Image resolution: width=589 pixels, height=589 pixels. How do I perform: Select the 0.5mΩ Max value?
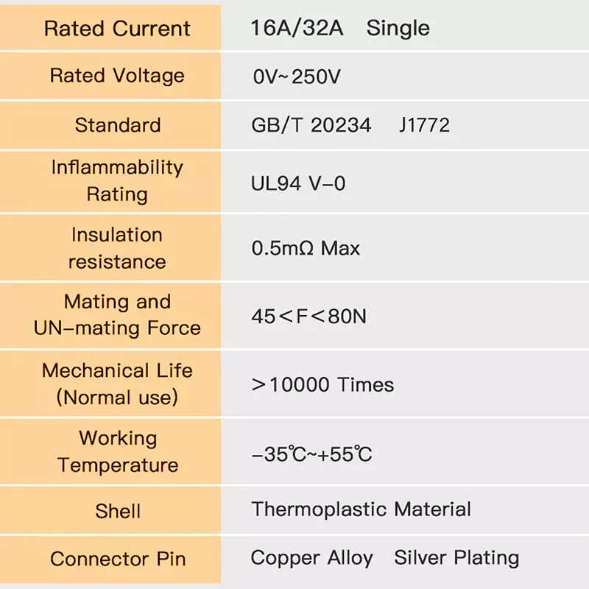(x=306, y=248)
